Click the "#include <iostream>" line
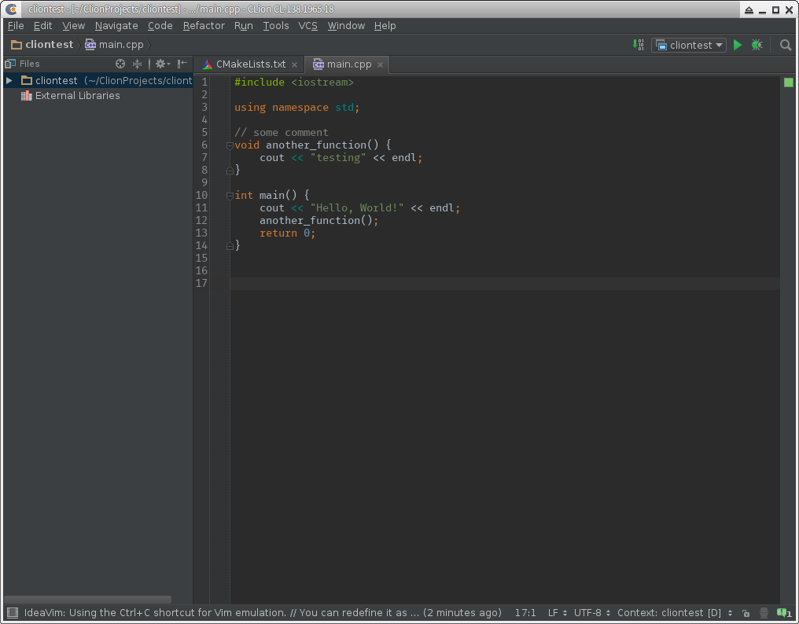The width and height of the screenshot is (799, 624). click(294, 83)
